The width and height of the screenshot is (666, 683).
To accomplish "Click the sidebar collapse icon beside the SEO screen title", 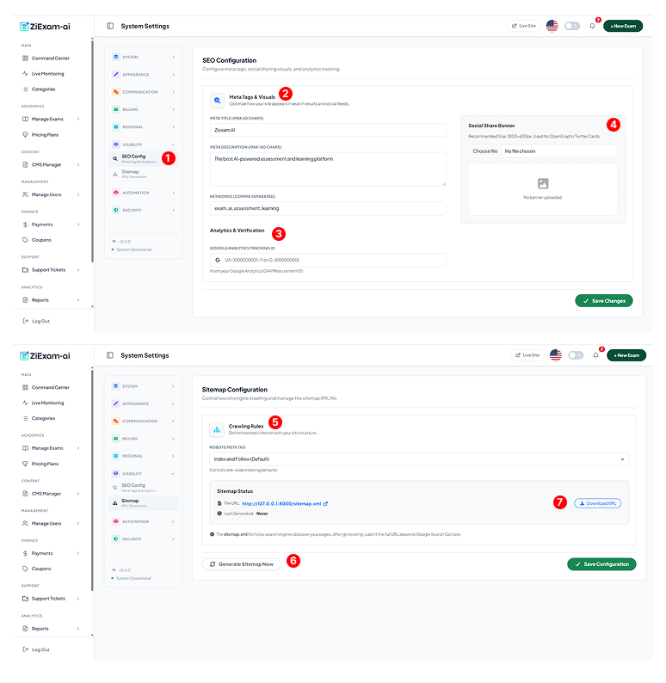I will click(x=110, y=26).
